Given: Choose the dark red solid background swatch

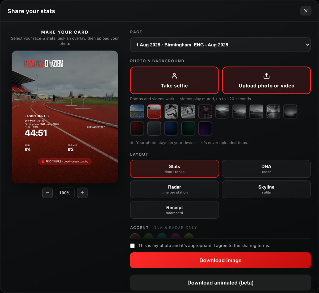Looking at the screenshot, I should (137, 128).
